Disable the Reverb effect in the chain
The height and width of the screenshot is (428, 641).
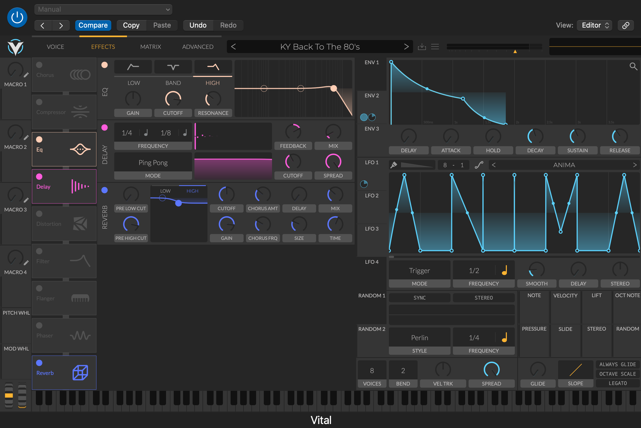coord(39,363)
